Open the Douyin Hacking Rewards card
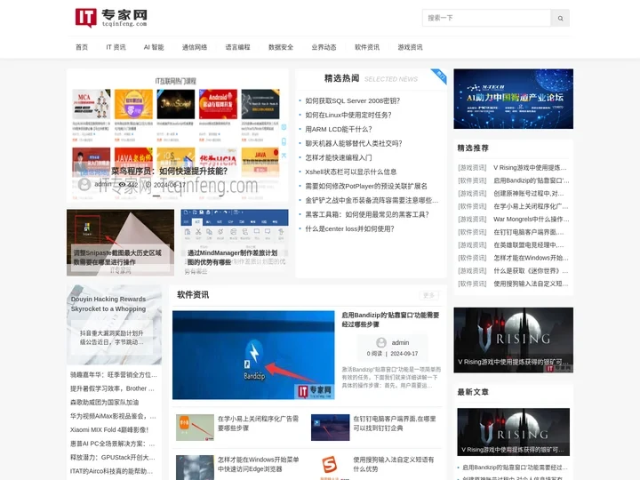This screenshot has width=640, height=480. [114, 324]
